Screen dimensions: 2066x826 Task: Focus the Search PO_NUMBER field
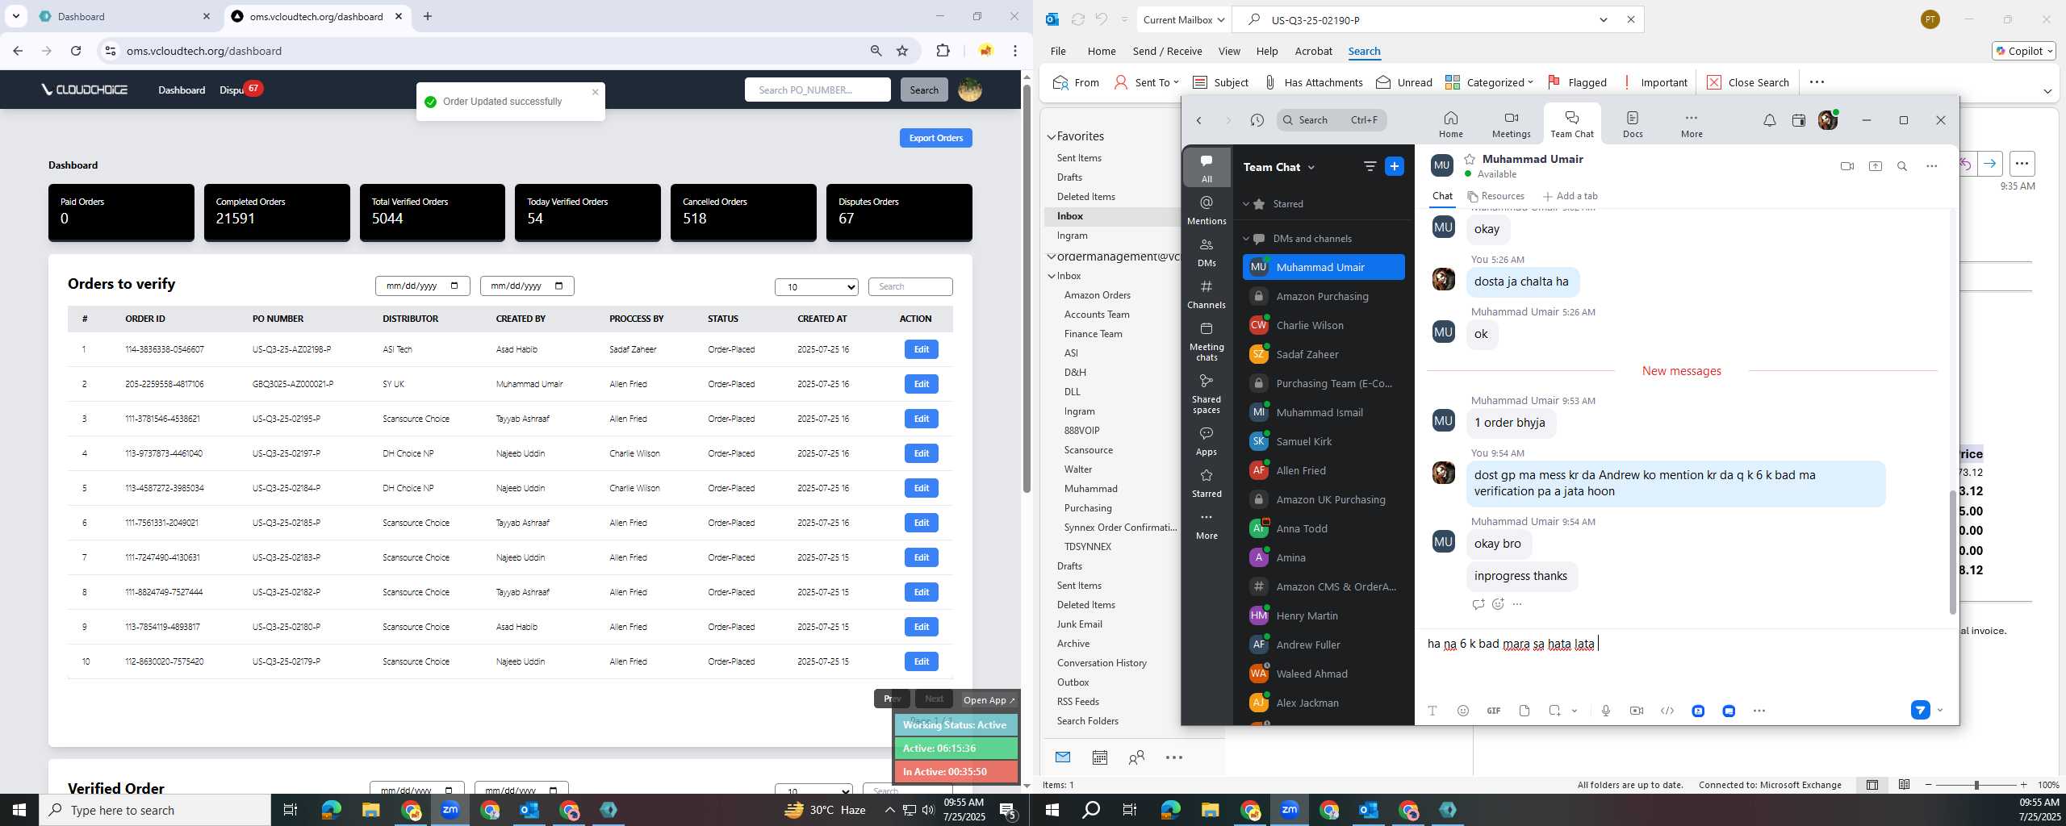point(817,90)
